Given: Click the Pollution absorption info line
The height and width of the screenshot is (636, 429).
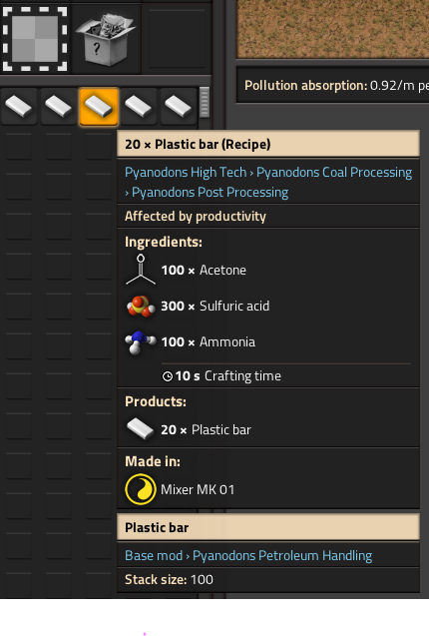Looking at the screenshot, I should (332, 86).
